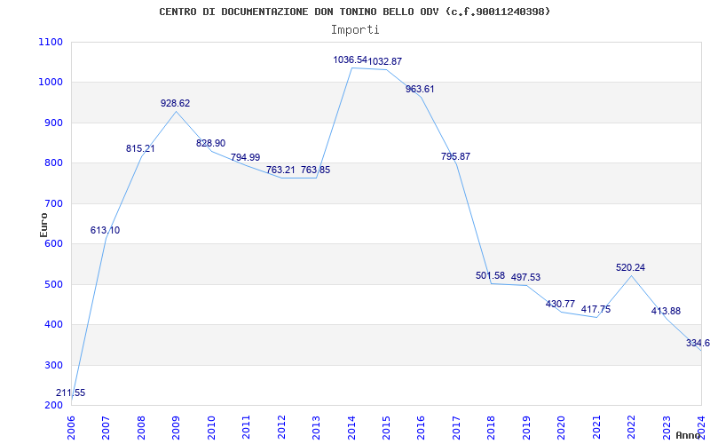This screenshot has width=710, height=444.
Task: Click the Importi subtitle
Action: click(355, 30)
